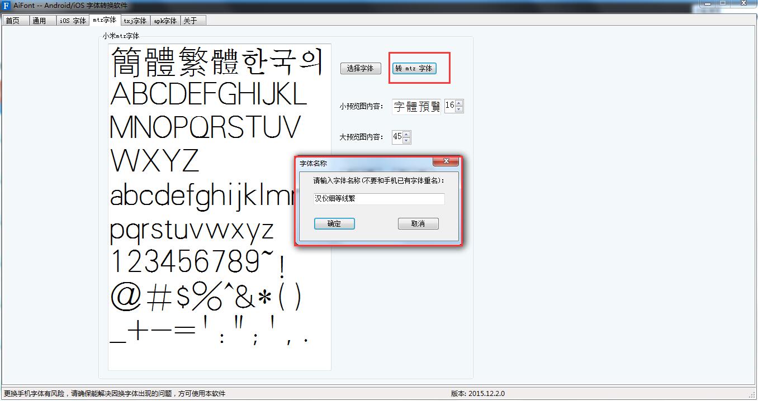Click the 选择字体 button
758x401 pixels.
tap(360, 68)
